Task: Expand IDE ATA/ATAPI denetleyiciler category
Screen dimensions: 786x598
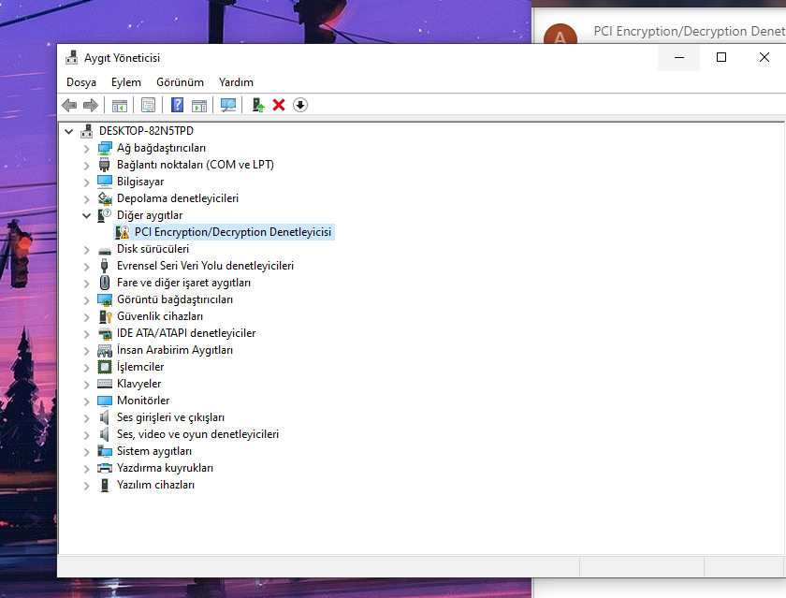Action: coord(87,334)
